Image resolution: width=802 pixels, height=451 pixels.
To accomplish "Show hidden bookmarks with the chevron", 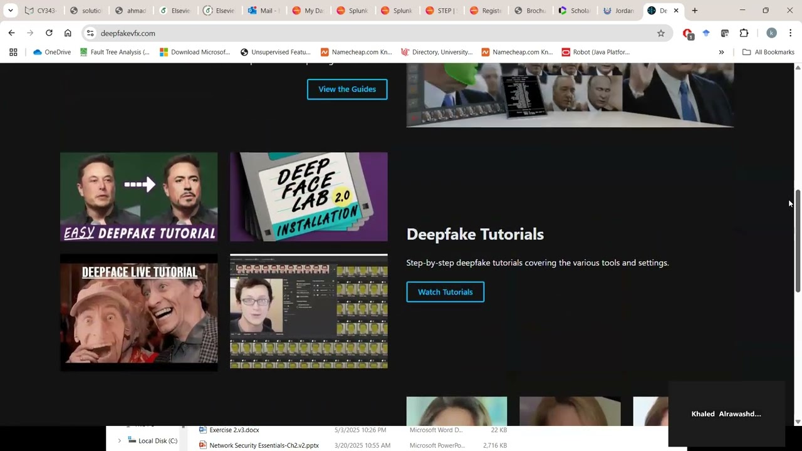I will coord(721,52).
